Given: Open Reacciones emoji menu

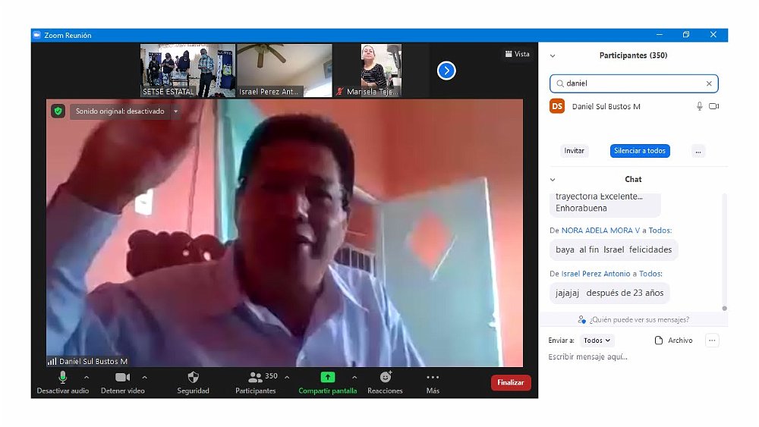Looking at the screenshot, I should click(x=385, y=377).
